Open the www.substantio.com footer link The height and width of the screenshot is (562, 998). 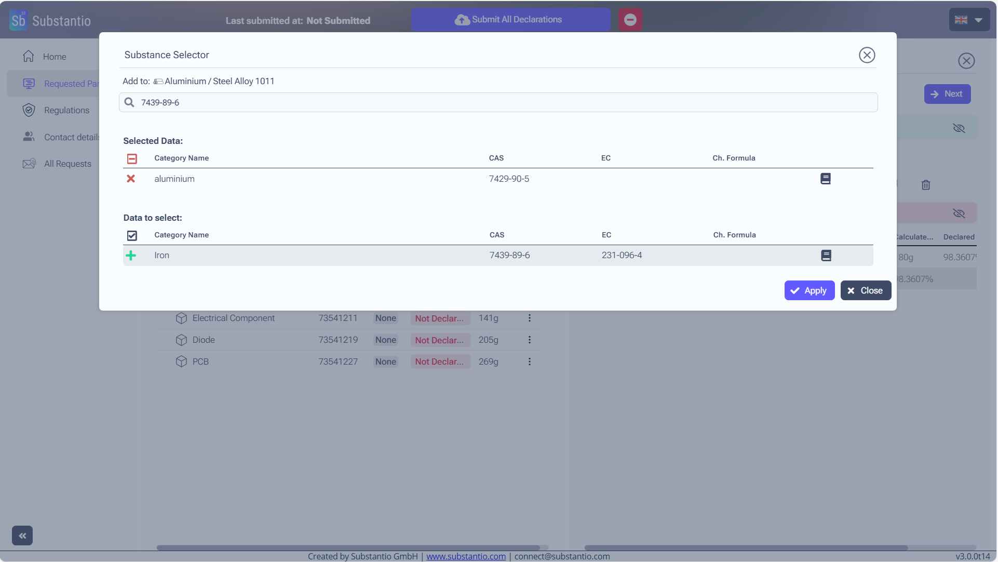pyautogui.click(x=466, y=556)
